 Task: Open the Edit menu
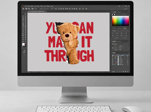29,6
